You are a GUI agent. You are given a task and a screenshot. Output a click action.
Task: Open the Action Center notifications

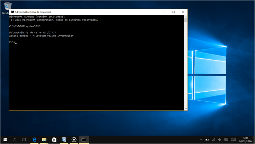click(x=226, y=139)
